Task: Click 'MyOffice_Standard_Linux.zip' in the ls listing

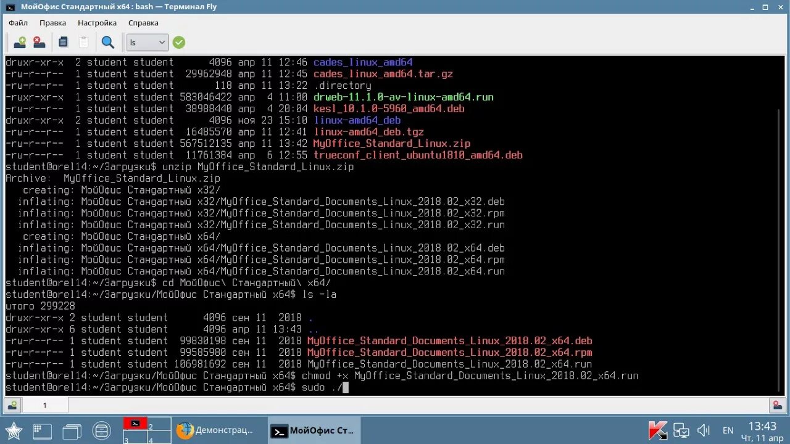Action: pos(392,144)
